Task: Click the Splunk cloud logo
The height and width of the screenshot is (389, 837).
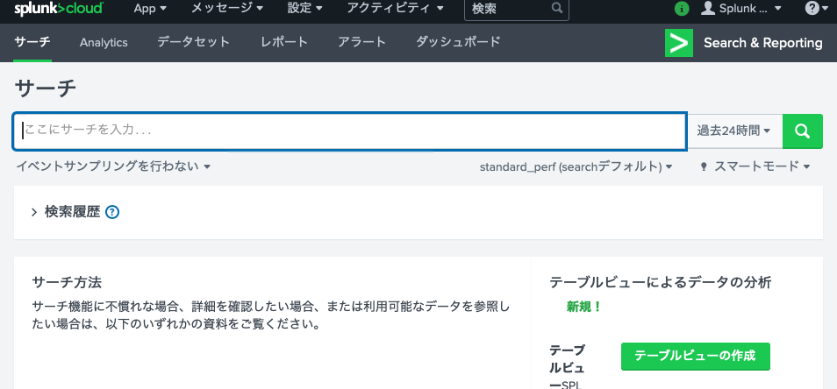Action: (59, 9)
